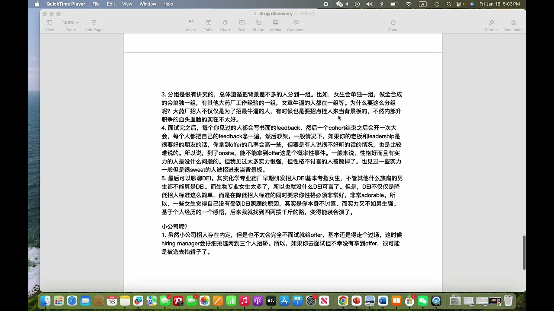Image resolution: width=554 pixels, height=311 pixels.
Task: Open Mail in the Dock
Action: (85, 301)
